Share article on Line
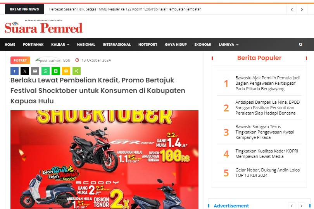Viewport: 314px width, 209px height. [x=56, y=71]
